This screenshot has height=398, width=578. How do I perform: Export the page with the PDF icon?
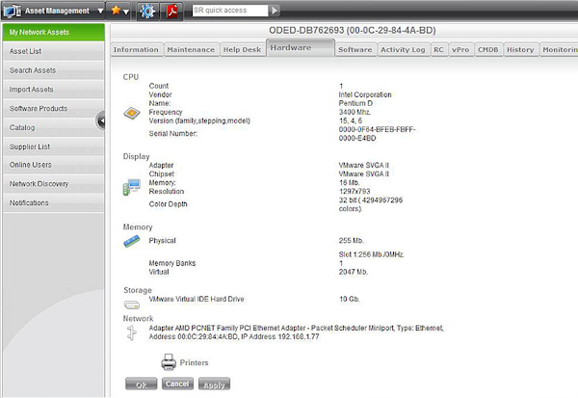[171, 11]
